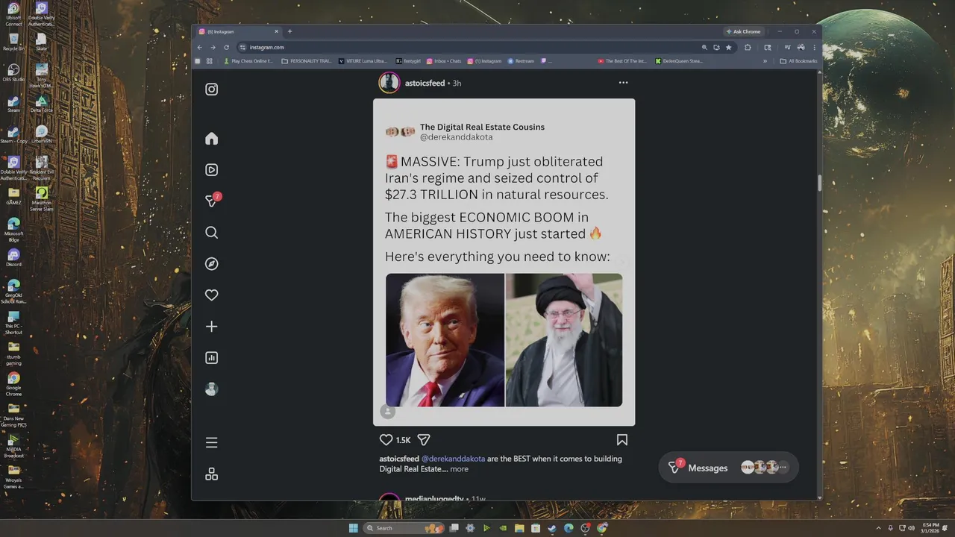Open the profile avatar in the sidebar
The height and width of the screenshot is (537, 955).
point(212,389)
